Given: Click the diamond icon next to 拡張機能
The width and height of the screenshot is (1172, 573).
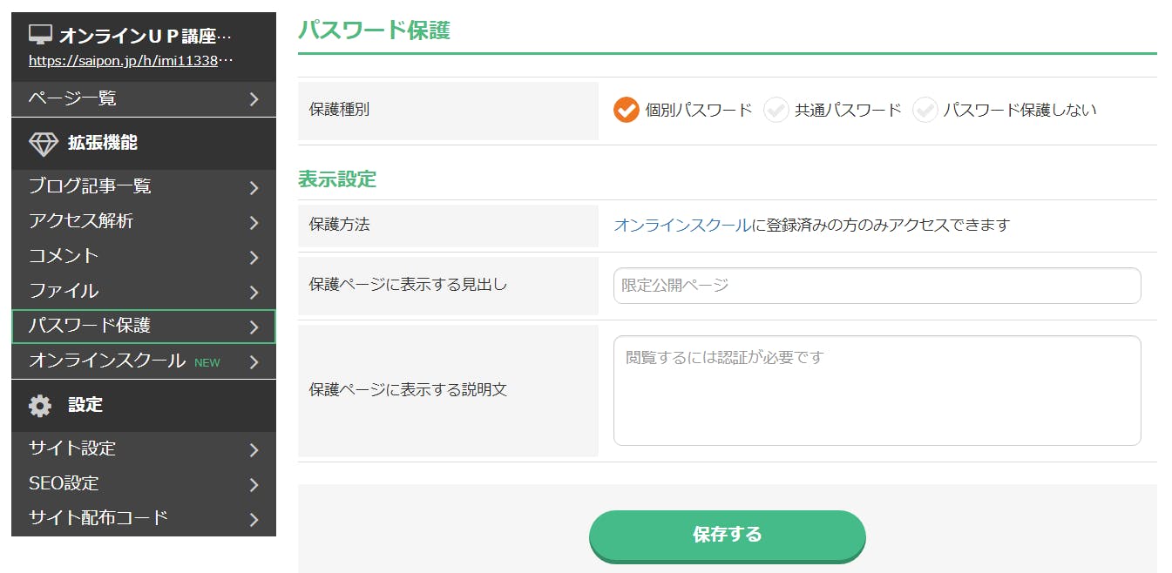Looking at the screenshot, I should pos(43,144).
